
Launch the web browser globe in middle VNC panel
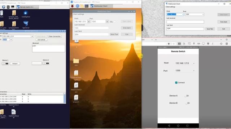tap(78, 6)
